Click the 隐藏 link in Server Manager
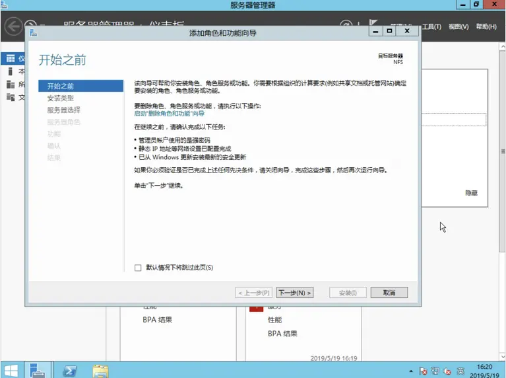This screenshot has height=378, width=506. (x=471, y=193)
